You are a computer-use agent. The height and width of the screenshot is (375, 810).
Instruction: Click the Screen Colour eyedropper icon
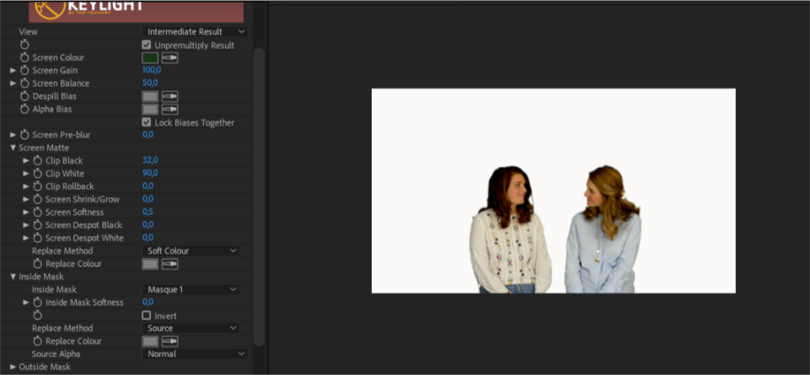[170, 58]
